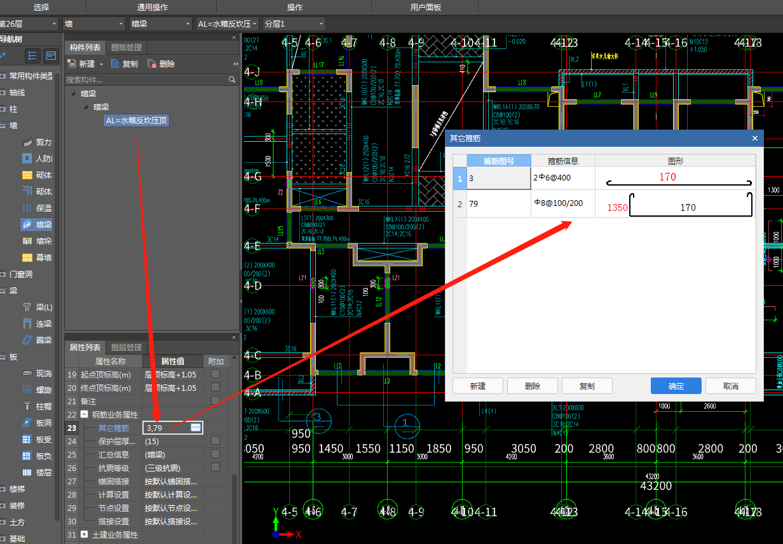Click 取消 in 其它箍筋 dialog

point(731,386)
